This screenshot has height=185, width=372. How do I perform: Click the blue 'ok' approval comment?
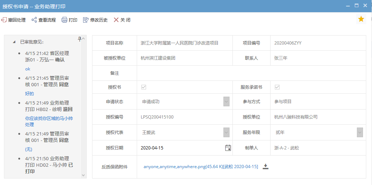click(28, 69)
